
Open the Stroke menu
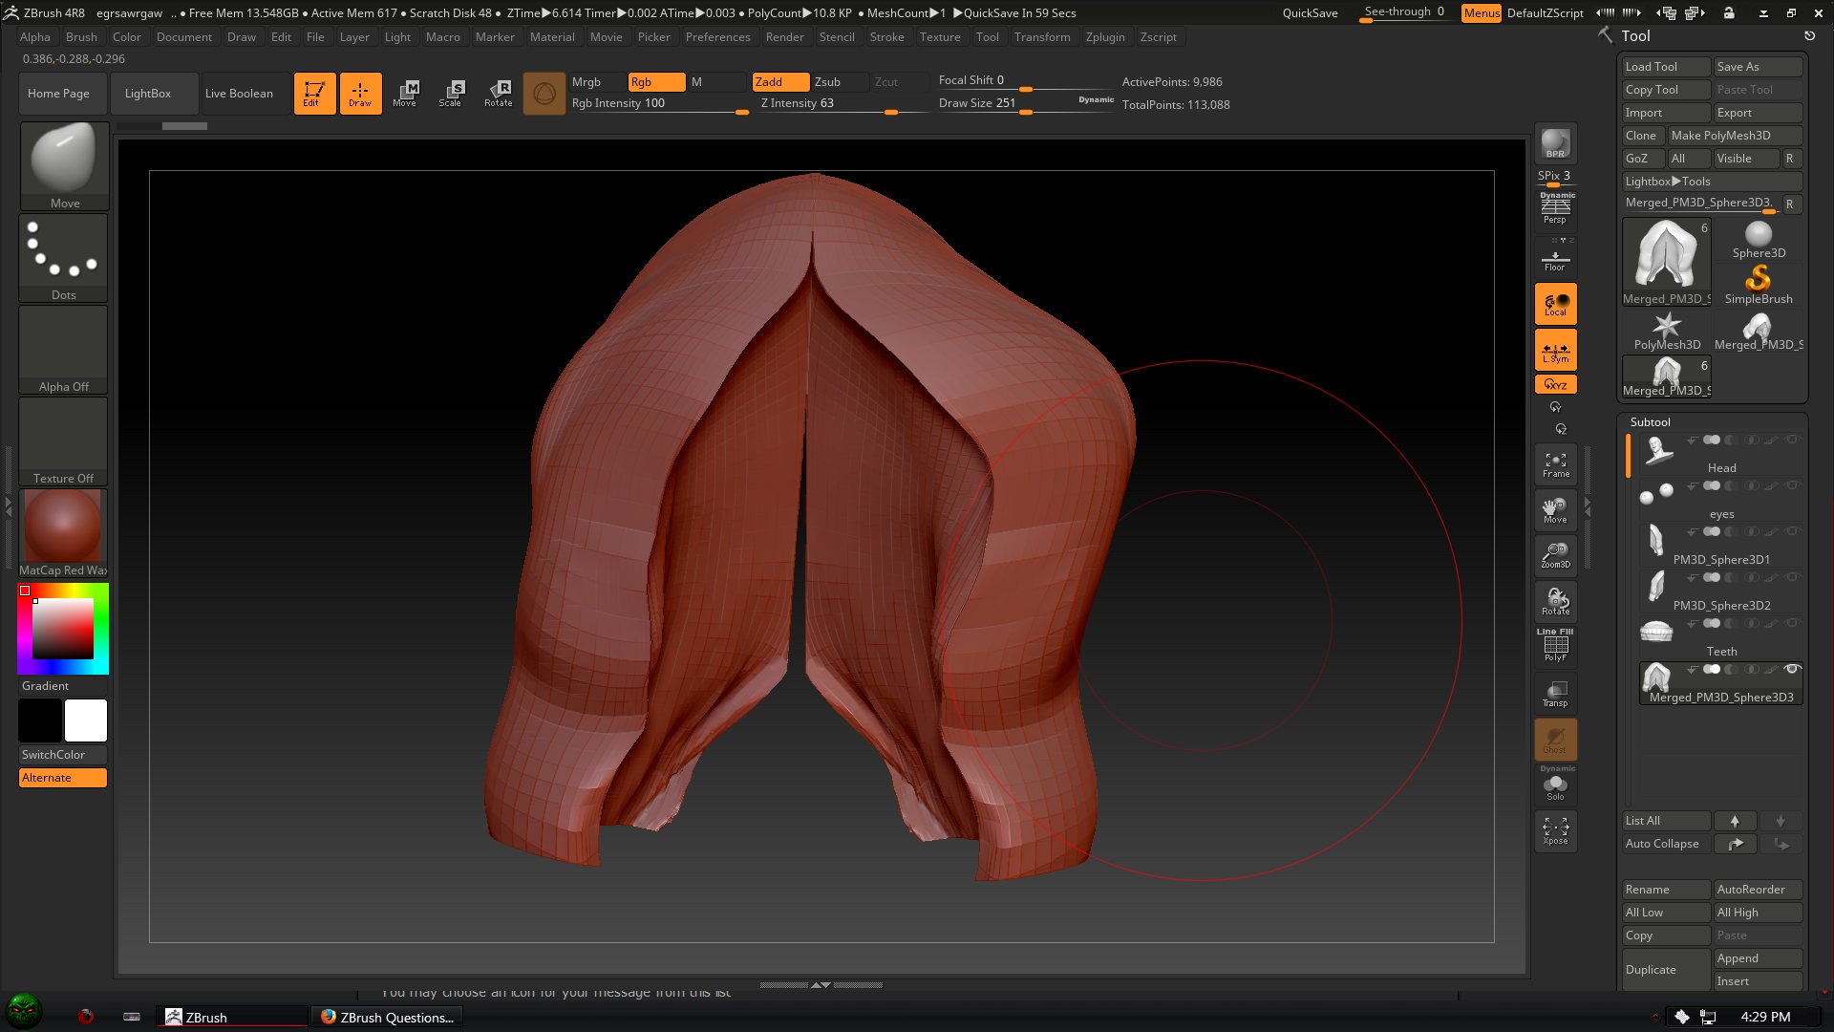point(886,37)
